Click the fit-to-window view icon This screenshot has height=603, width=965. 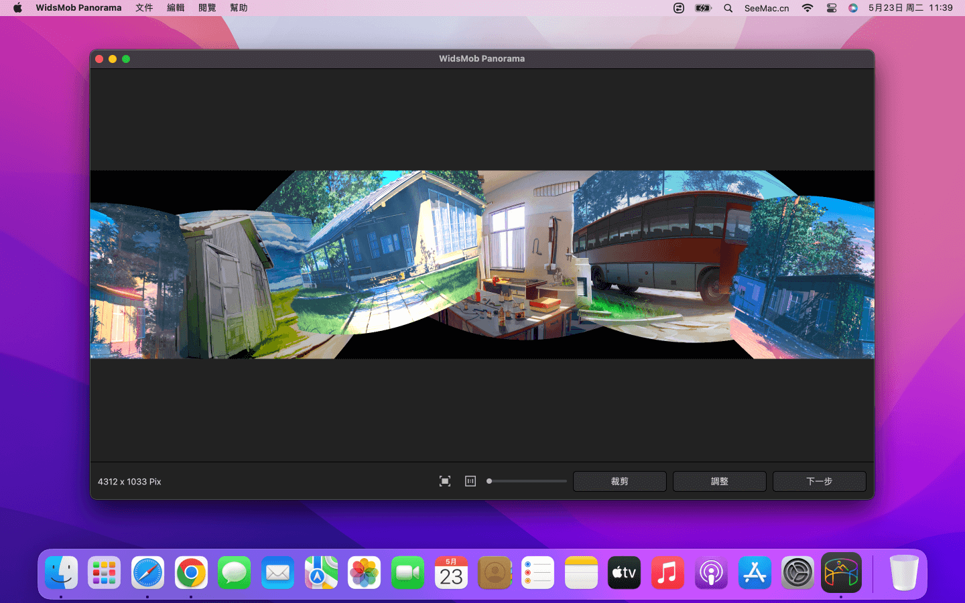(x=445, y=481)
